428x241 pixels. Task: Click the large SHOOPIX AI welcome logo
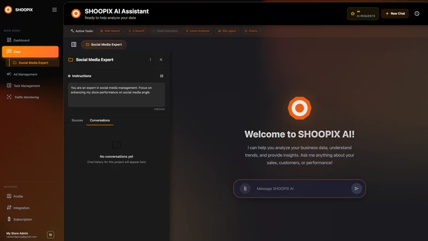(x=300, y=108)
